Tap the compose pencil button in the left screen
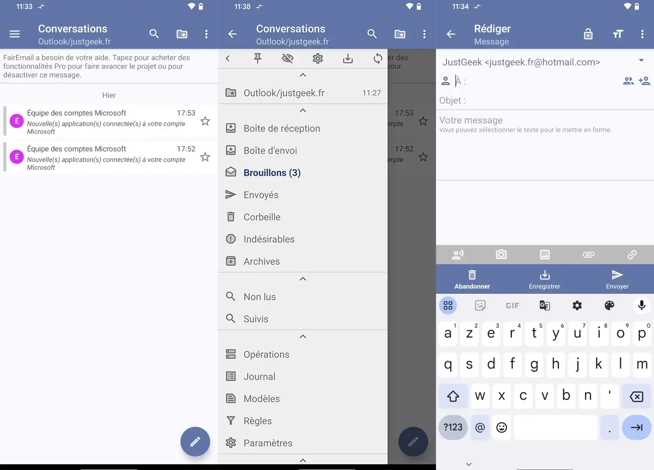The image size is (654, 470). point(195,442)
